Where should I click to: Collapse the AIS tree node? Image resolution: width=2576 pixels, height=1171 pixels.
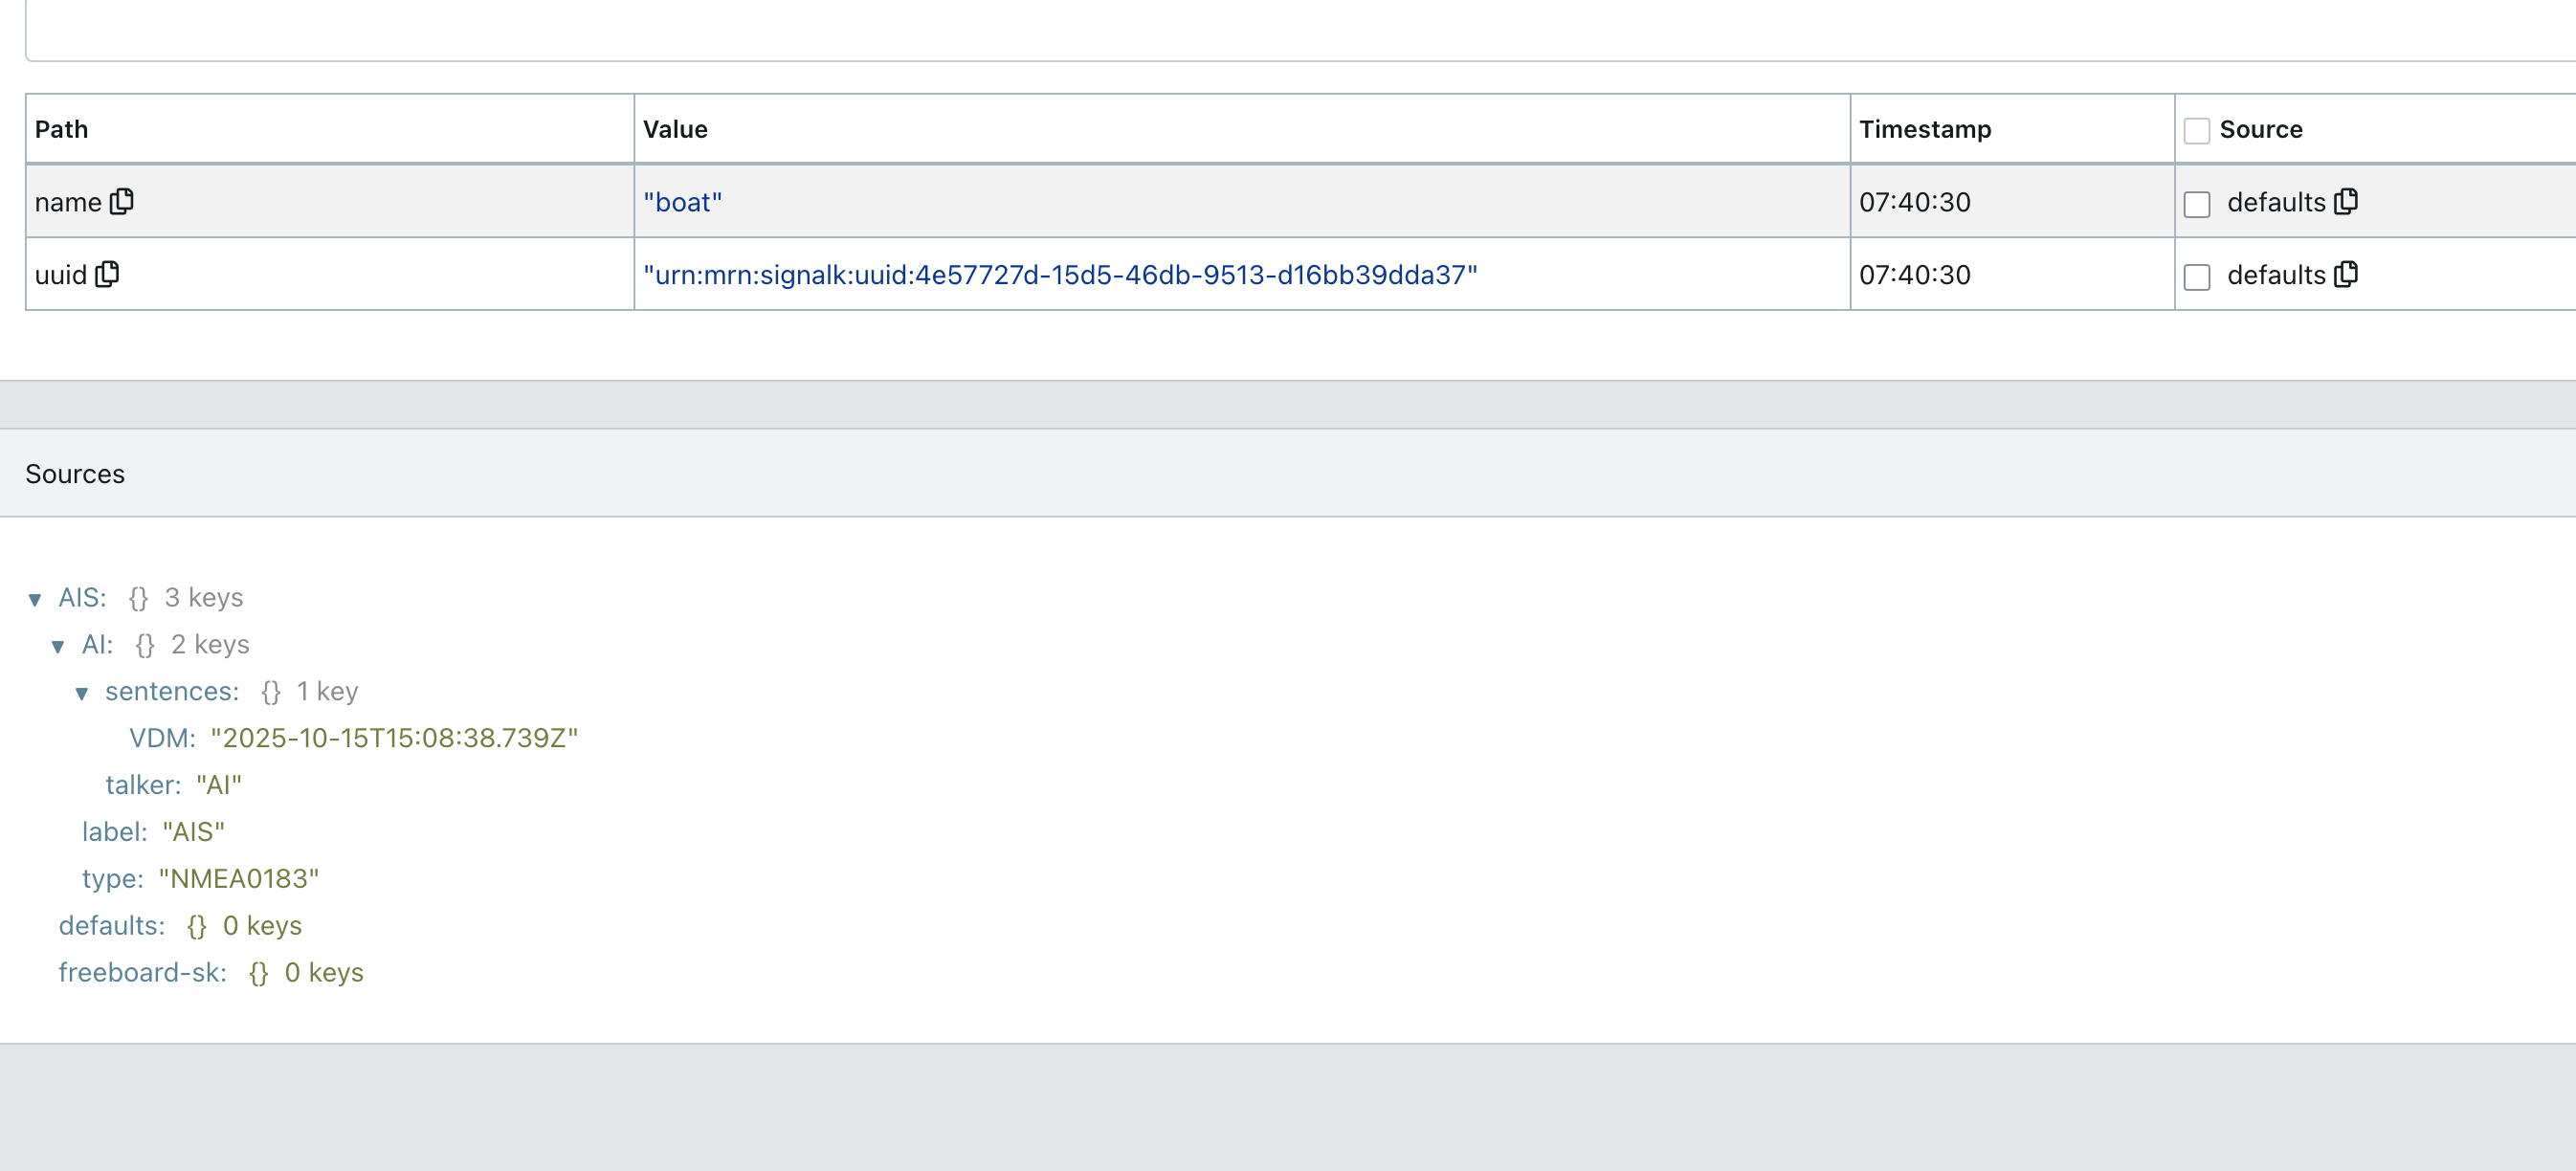[x=35, y=599]
